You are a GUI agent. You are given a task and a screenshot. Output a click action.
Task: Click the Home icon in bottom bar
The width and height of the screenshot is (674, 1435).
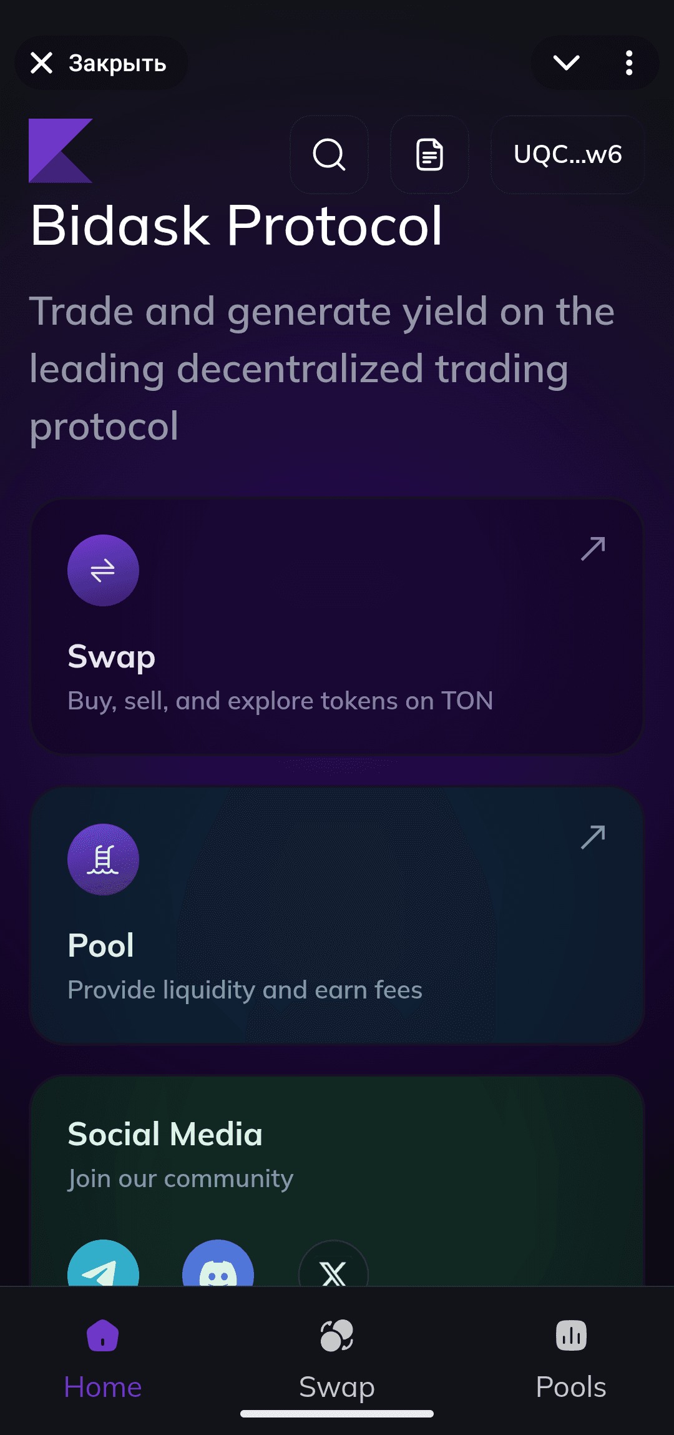tap(103, 1336)
